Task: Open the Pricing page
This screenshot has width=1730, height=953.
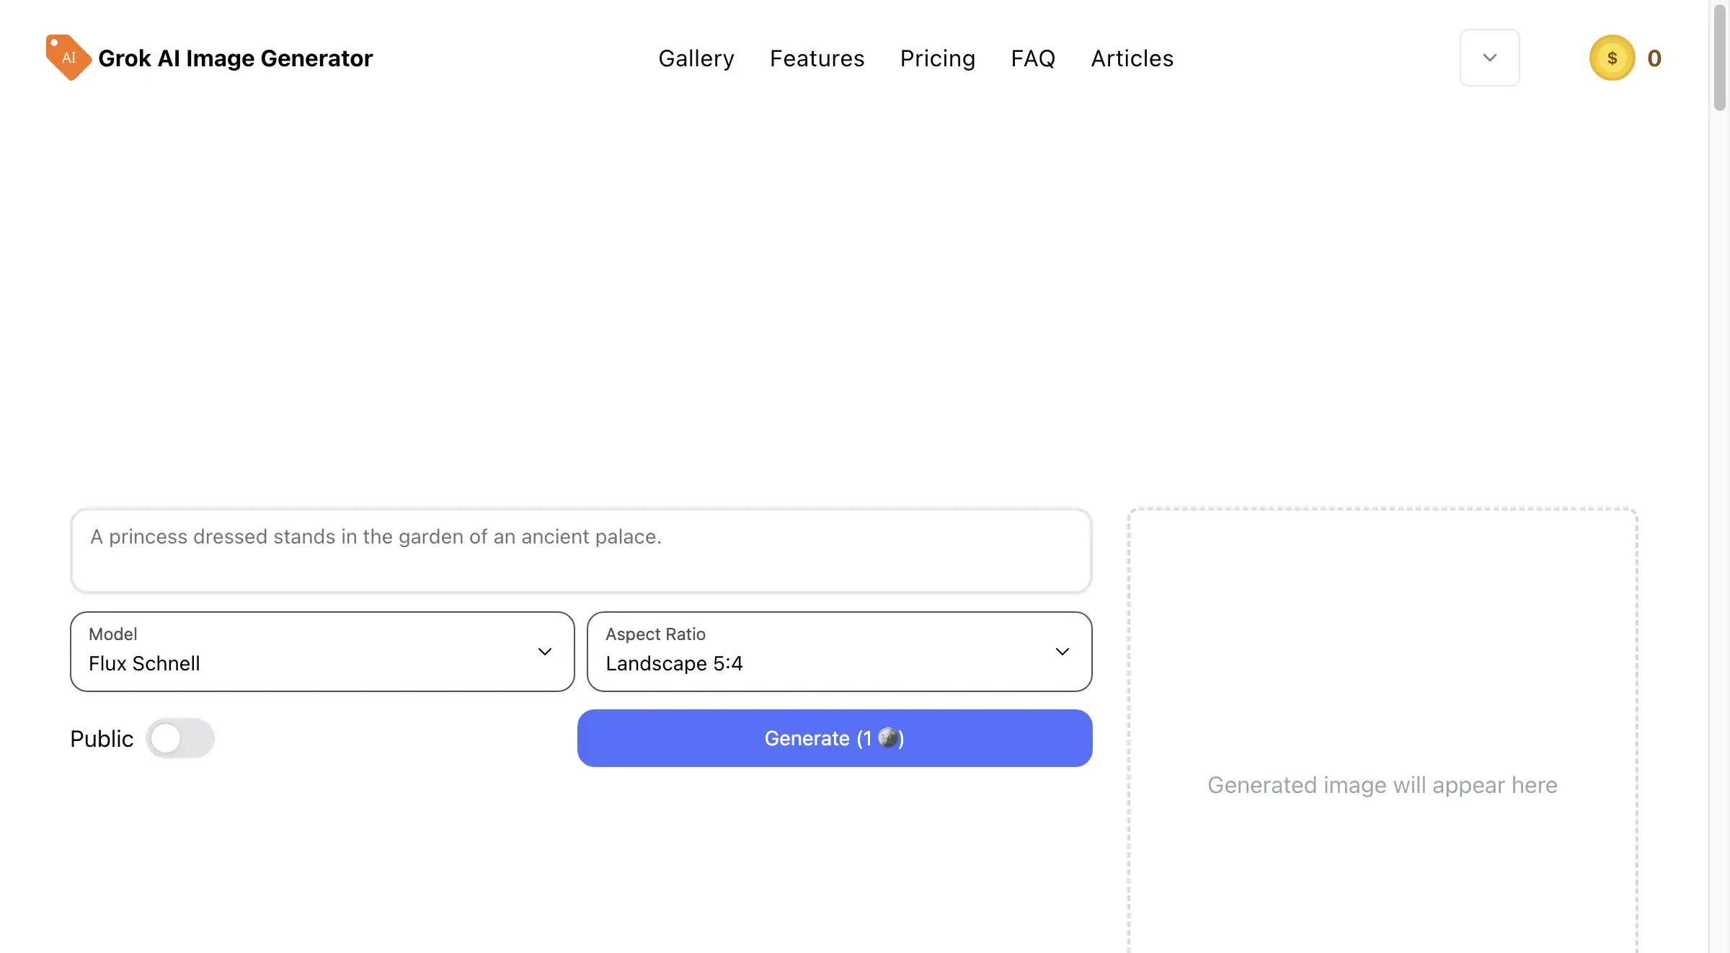Action: (x=937, y=58)
